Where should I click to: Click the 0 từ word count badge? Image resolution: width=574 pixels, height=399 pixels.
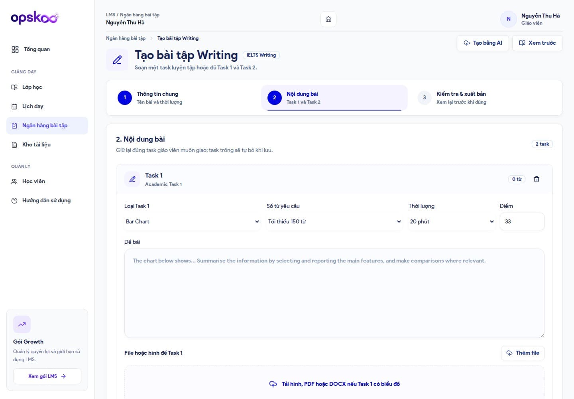click(x=517, y=179)
